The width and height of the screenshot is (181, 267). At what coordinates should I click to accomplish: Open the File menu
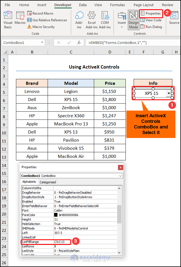click(7, 5)
